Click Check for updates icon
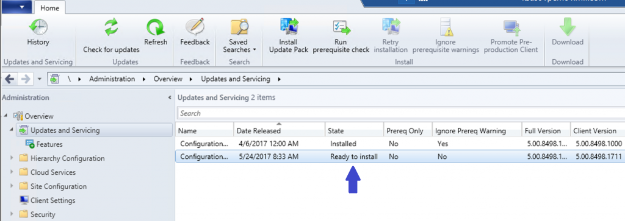The image size is (625, 221). pyautogui.click(x=111, y=27)
